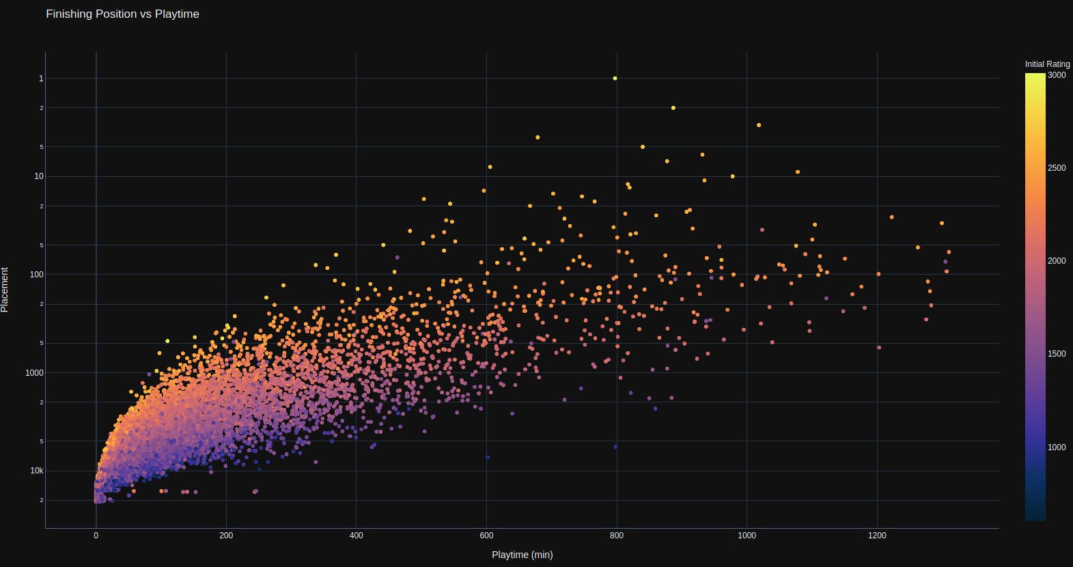This screenshot has width=1073, height=567.
Task: Click the "Placement" y-axis title
Action: coord(5,290)
